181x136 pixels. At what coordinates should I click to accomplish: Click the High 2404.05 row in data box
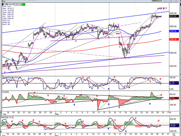point(8,14)
